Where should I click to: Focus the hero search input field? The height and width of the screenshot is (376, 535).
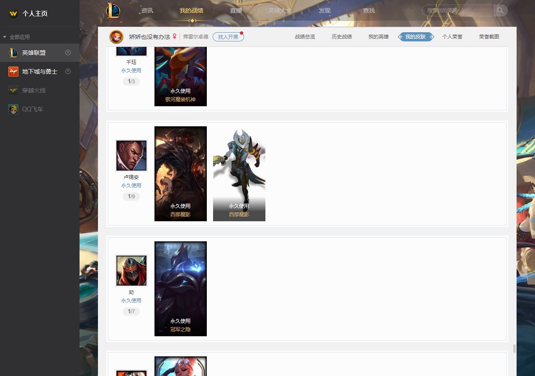[x=458, y=10]
